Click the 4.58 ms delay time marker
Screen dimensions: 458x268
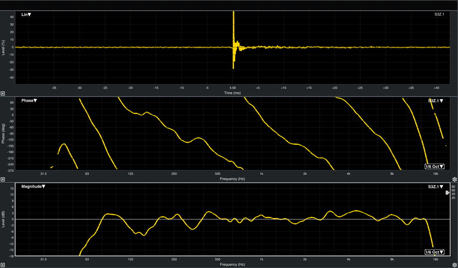coord(233,88)
